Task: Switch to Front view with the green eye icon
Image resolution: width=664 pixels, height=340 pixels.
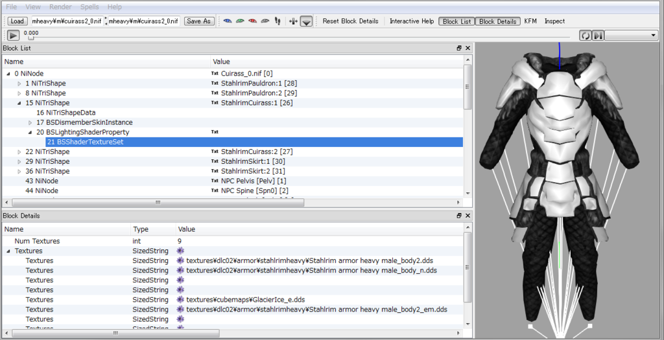Action: coord(240,21)
